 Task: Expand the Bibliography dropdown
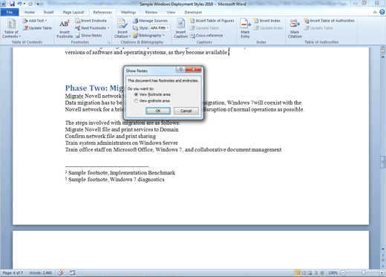[x=148, y=36]
